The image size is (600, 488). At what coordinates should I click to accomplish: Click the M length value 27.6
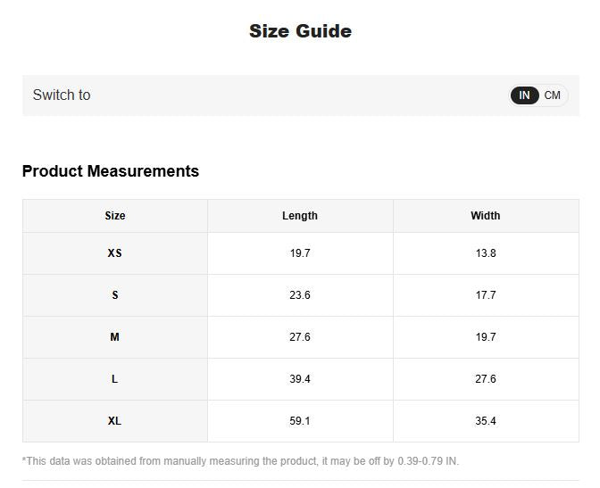tap(300, 337)
